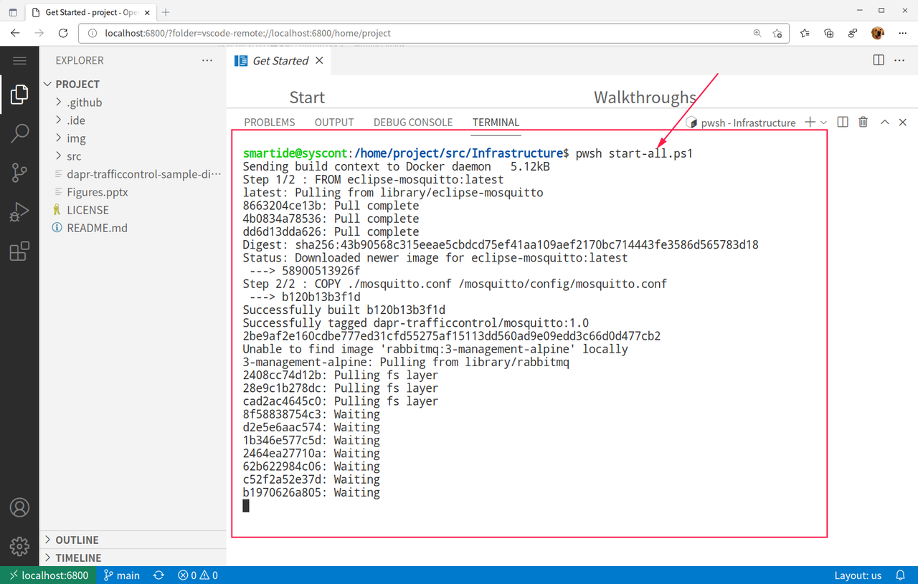This screenshot has width=918, height=584.
Task: Expand the .ide folder
Action: click(133, 120)
